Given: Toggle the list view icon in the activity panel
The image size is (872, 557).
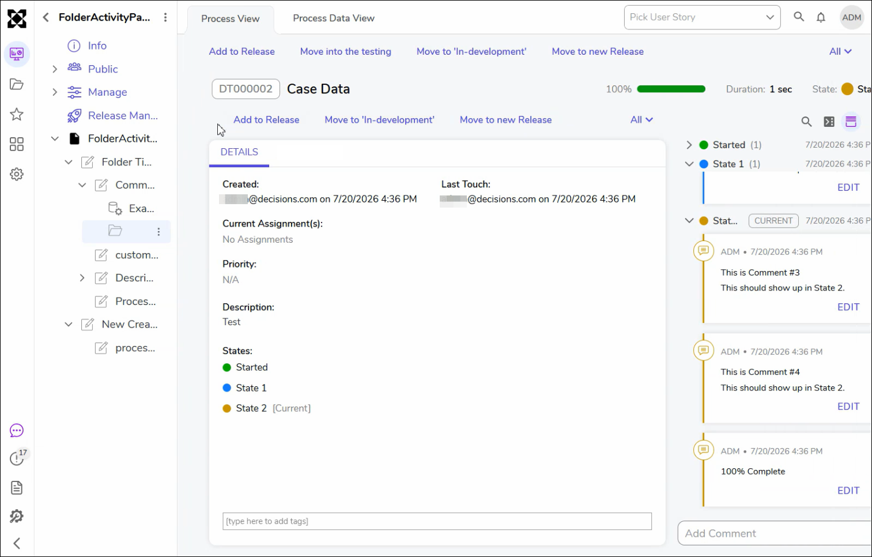Looking at the screenshot, I should pyautogui.click(x=851, y=122).
